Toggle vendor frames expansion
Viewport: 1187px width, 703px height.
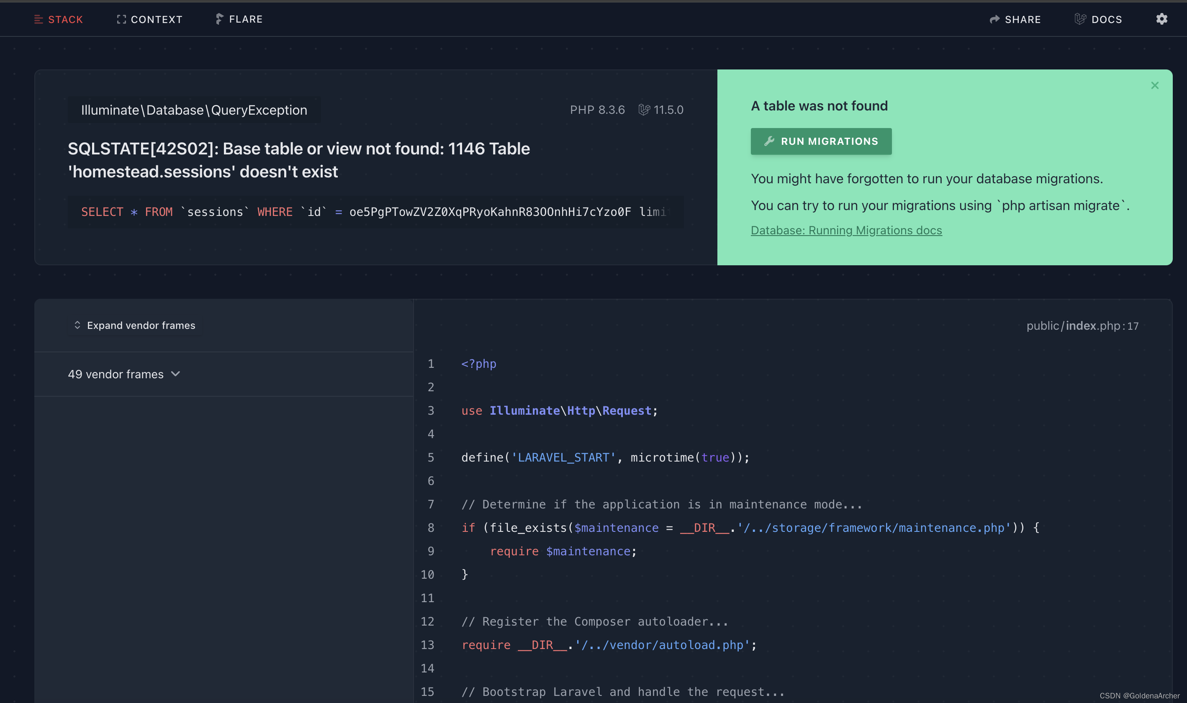[x=133, y=325]
